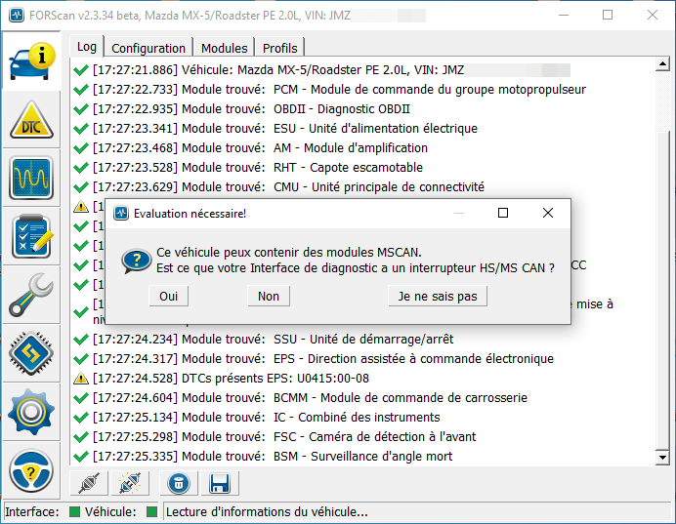Maximize the Evaluation nécessaire dialog

(x=503, y=213)
